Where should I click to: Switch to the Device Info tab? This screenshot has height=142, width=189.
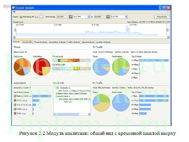27,42
